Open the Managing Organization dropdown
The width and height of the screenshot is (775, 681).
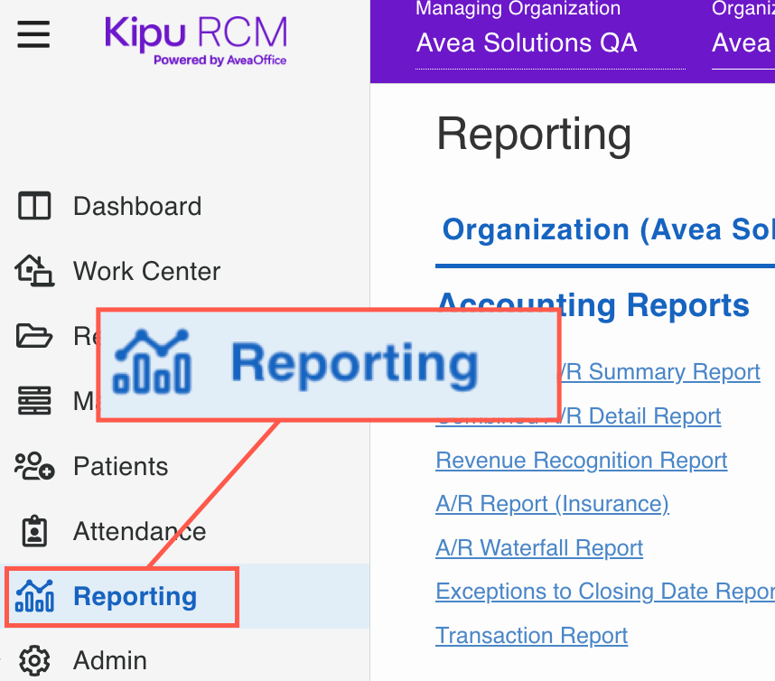pyautogui.click(x=549, y=42)
